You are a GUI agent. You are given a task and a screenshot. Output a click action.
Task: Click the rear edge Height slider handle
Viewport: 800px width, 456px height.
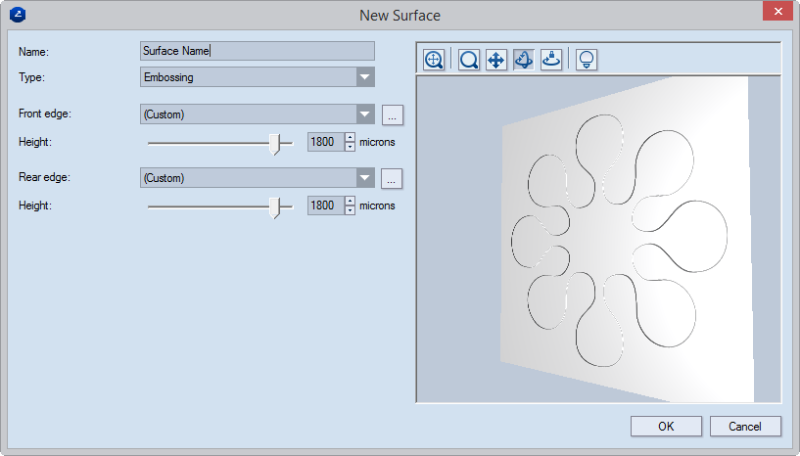pyautogui.click(x=276, y=206)
